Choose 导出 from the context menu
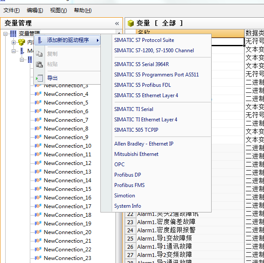The image size is (264, 263). 68,78
